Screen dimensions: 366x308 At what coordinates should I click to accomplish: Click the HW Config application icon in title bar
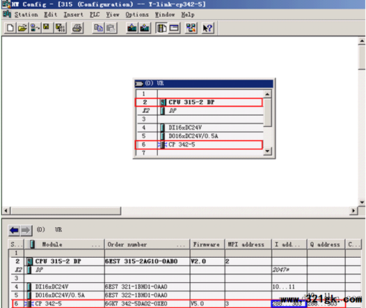click(6, 4)
